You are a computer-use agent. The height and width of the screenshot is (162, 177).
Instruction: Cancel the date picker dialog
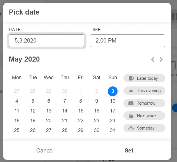coord(45,151)
